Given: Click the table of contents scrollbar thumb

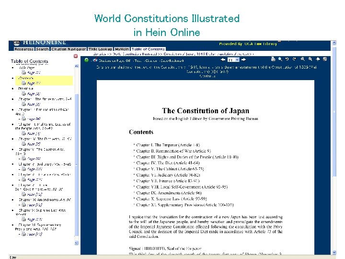Looking at the screenshot, I should tap(77, 164).
